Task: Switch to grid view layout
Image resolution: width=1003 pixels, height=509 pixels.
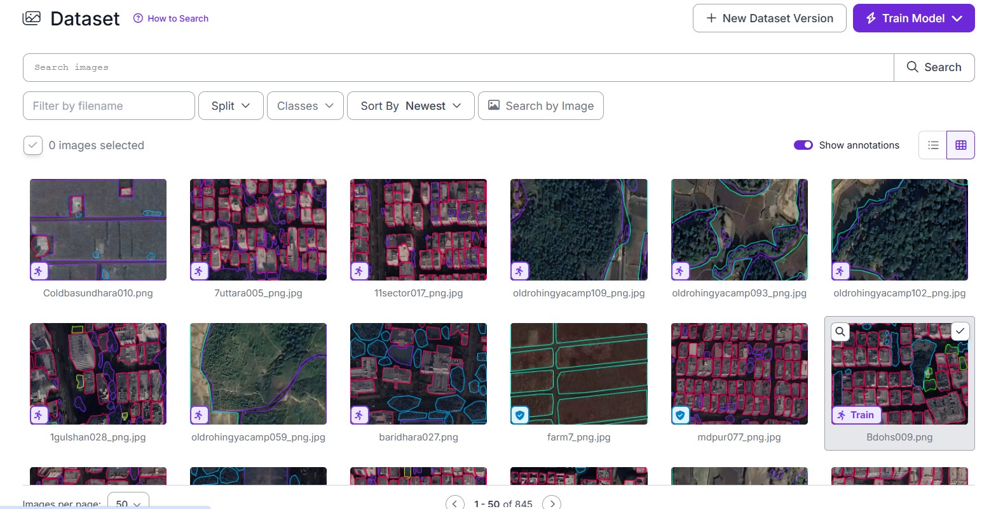Action: pyautogui.click(x=960, y=145)
